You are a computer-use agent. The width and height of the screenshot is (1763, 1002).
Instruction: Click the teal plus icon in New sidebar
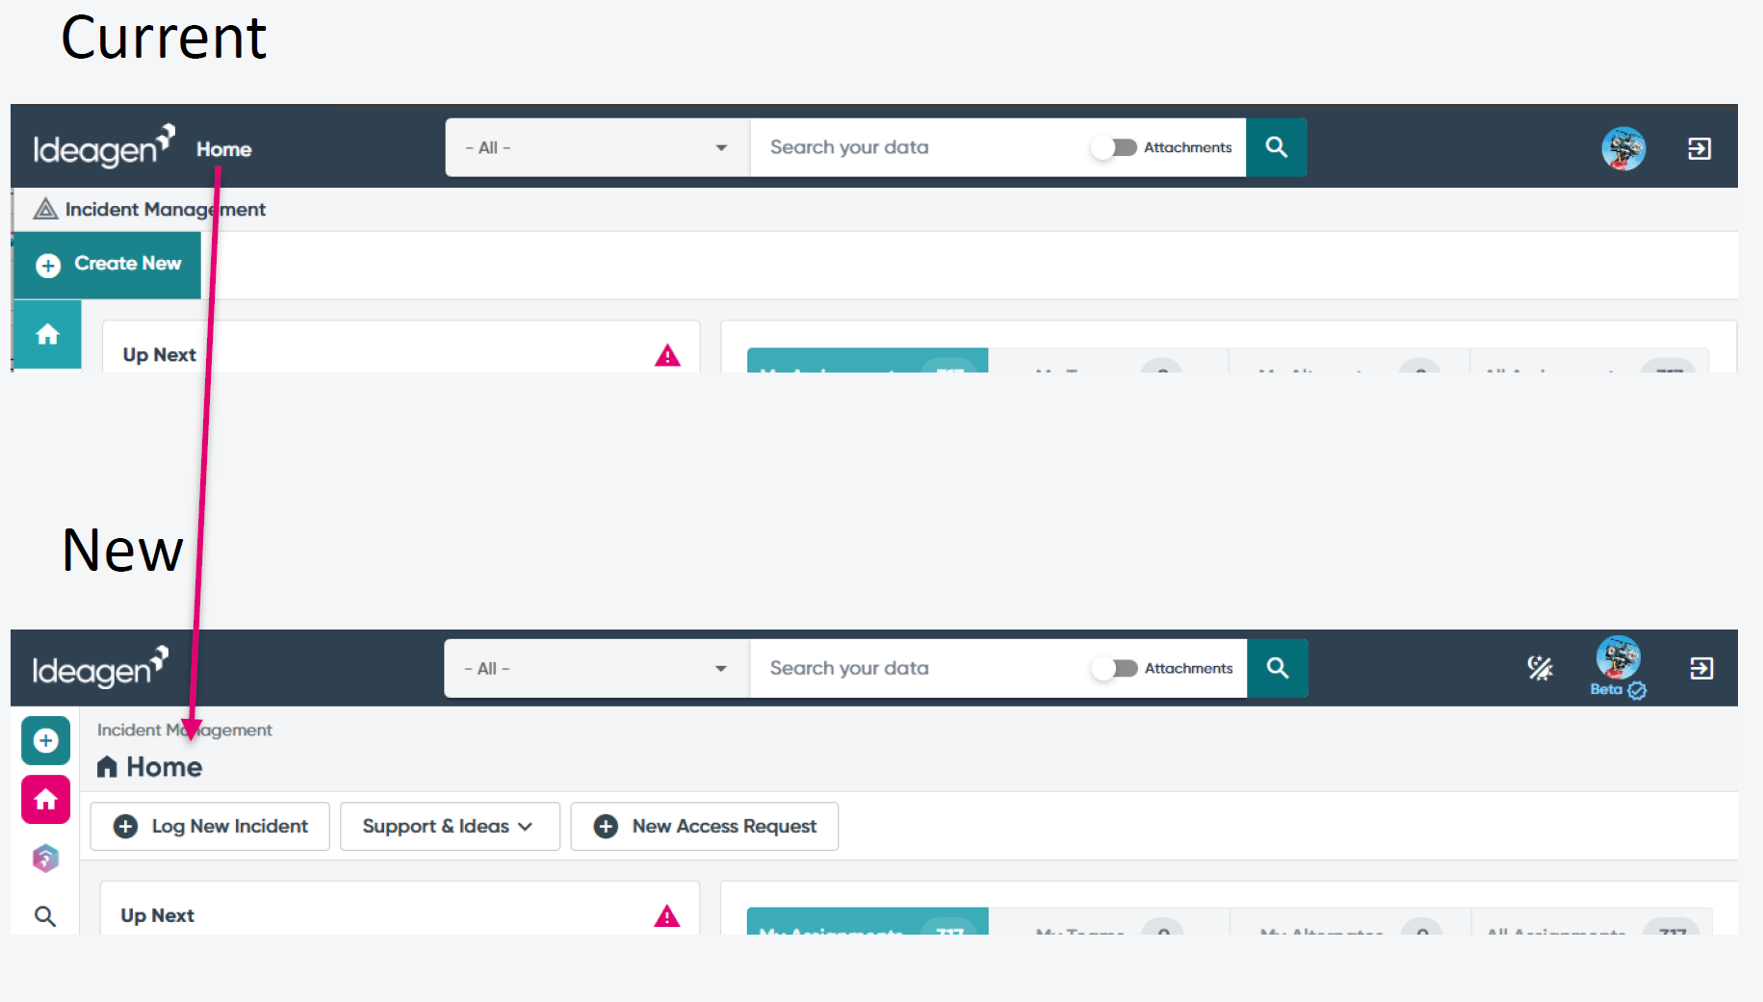pyautogui.click(x=45, y=740)
